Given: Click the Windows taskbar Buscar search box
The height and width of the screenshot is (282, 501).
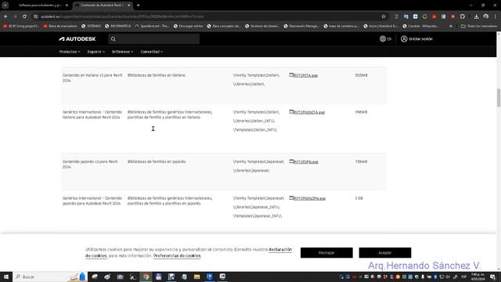Looking at the screenshot, I should (49, 277).
